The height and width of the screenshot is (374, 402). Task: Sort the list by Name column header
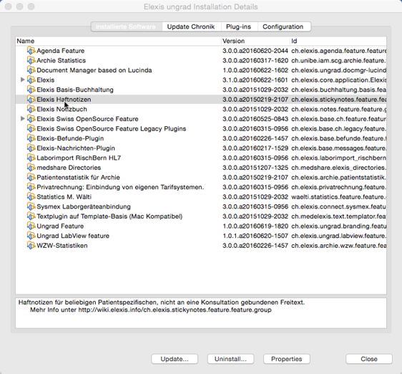click(118, 41)
